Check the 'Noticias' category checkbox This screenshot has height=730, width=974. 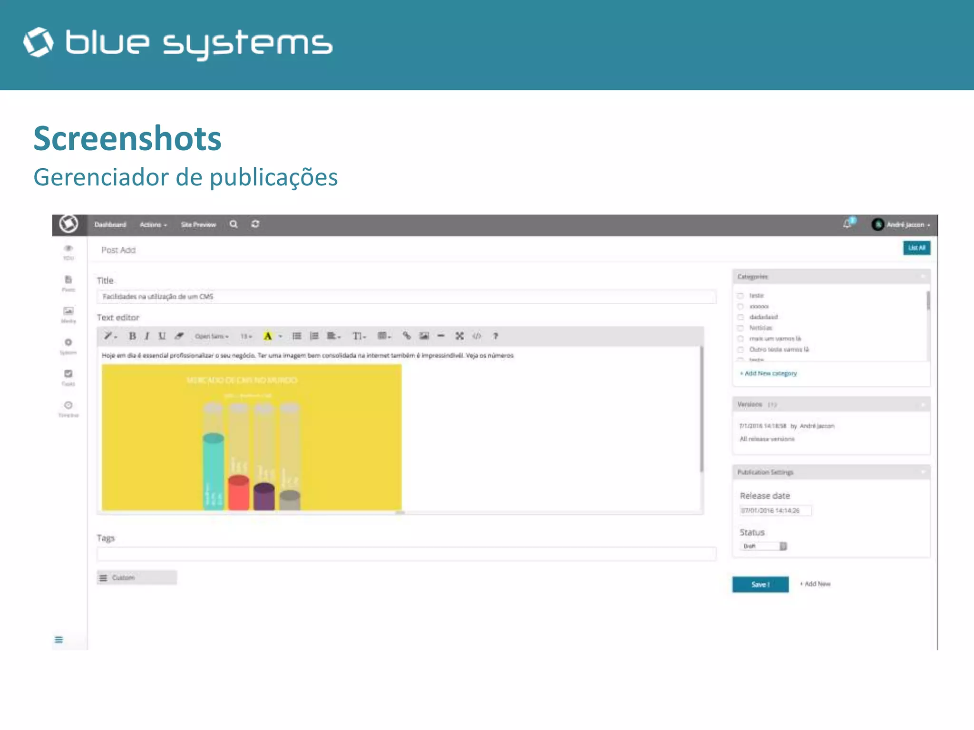[x=740, y=328]
